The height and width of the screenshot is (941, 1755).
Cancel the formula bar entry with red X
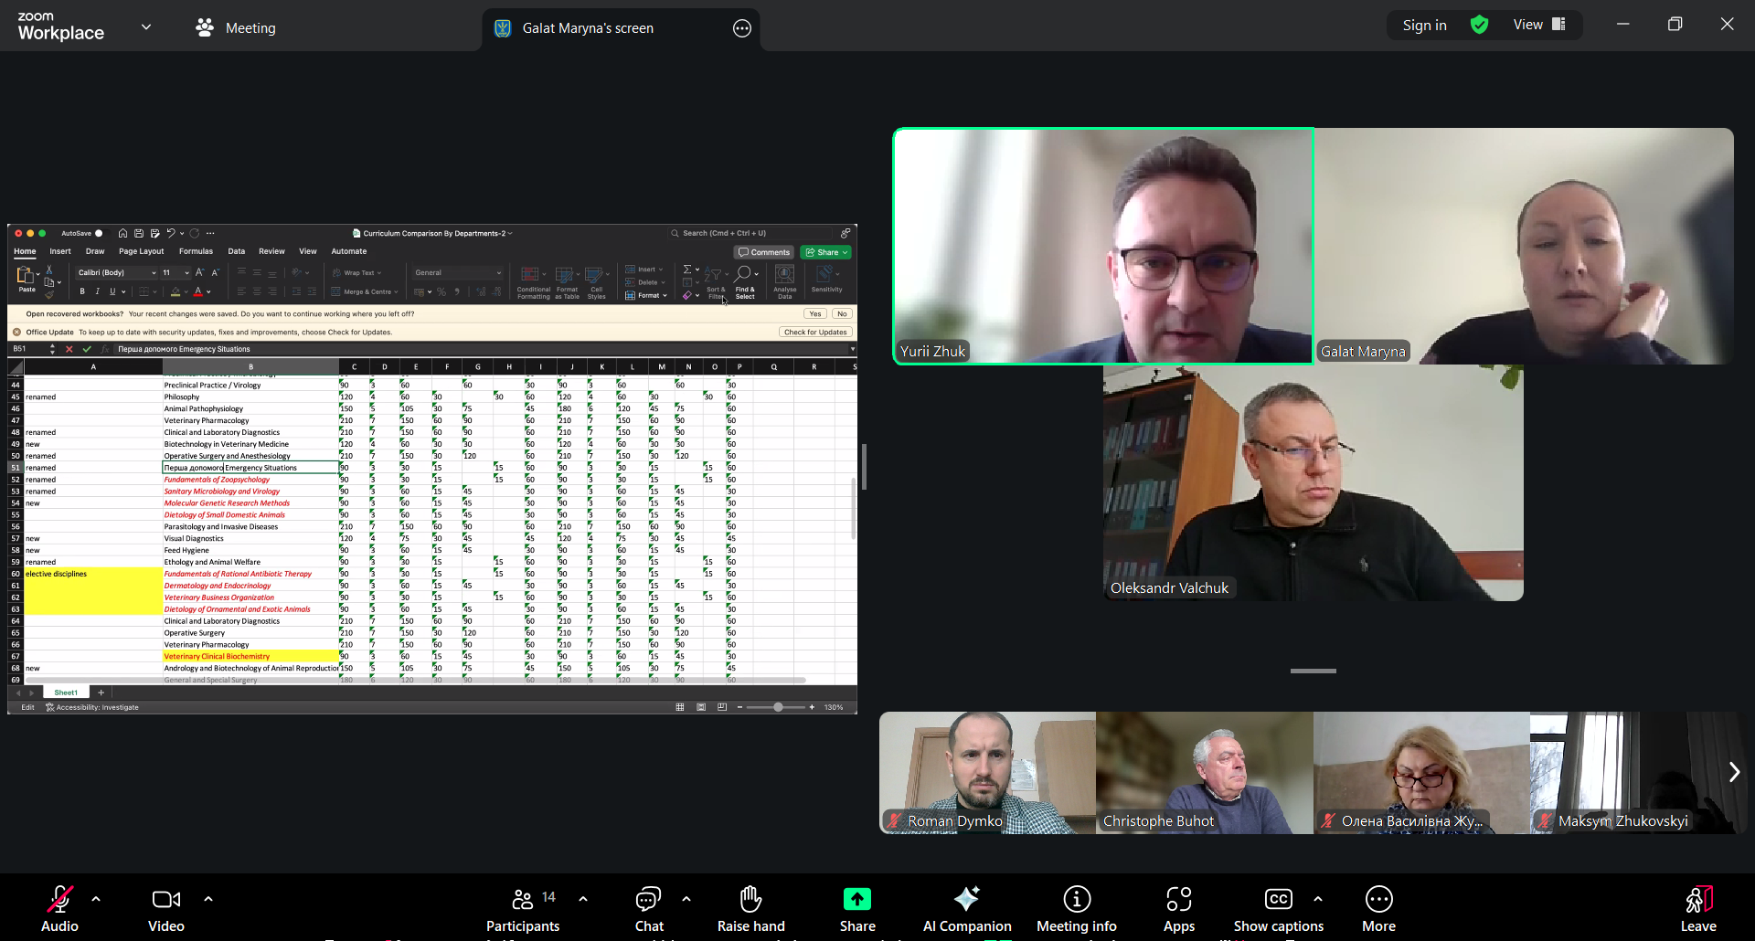[69, 349]
